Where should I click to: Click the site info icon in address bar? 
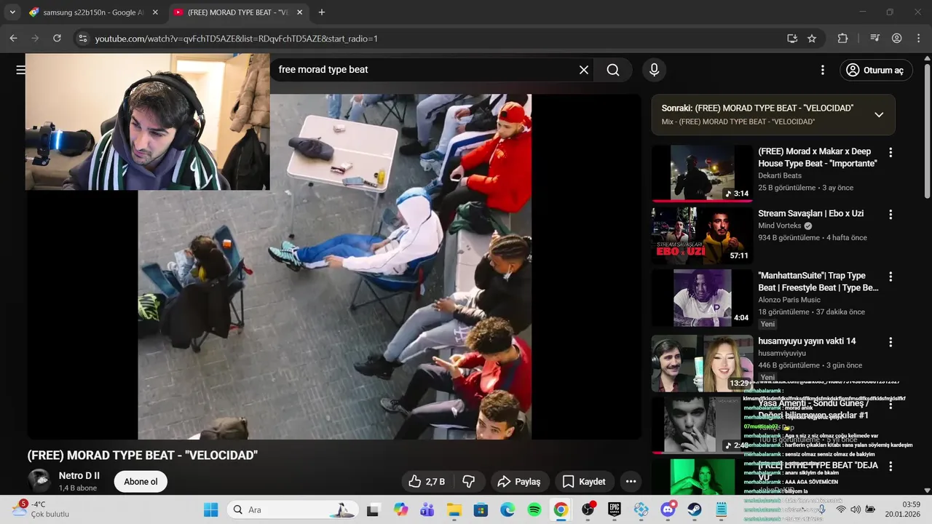[82, 39]
